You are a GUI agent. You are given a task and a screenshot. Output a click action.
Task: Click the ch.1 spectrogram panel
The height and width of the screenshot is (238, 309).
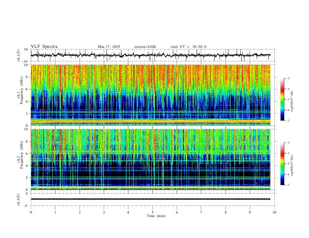(x=151, y=95)
